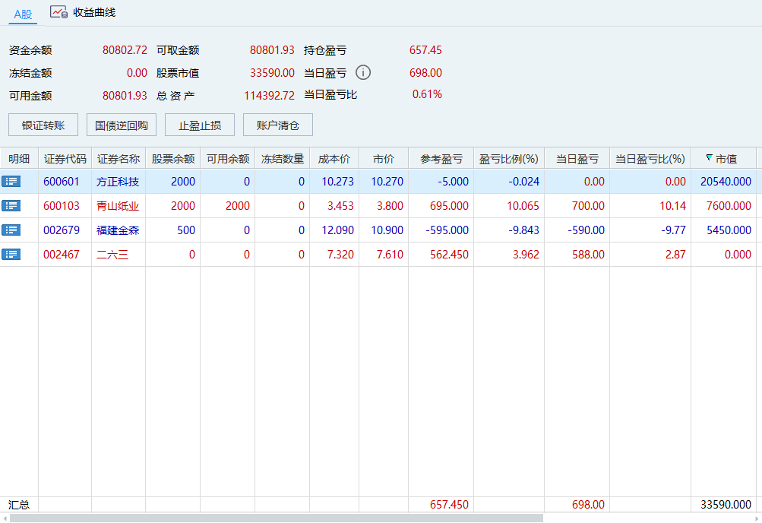Click the 止盈止损 button
The image size is (762, 523).
tap(200, 125)
